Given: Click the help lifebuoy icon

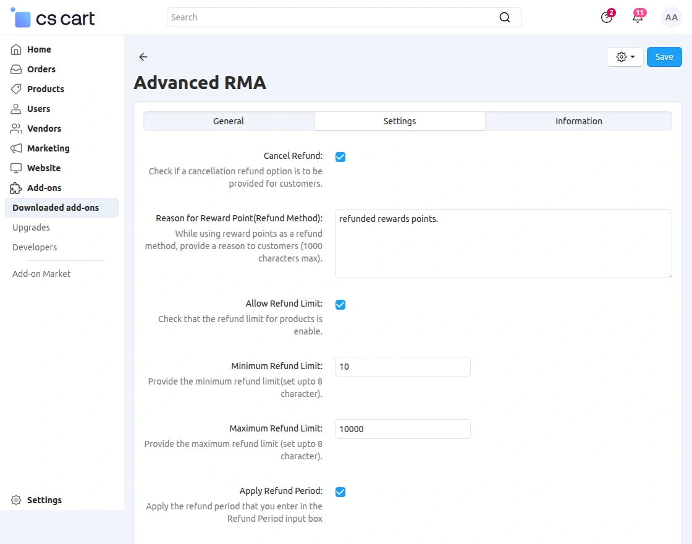Looking at the screenshot, I should click(605, 17).
